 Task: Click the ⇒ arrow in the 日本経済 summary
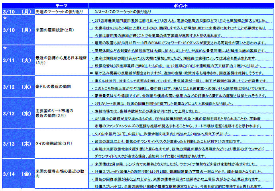point(91,74)
